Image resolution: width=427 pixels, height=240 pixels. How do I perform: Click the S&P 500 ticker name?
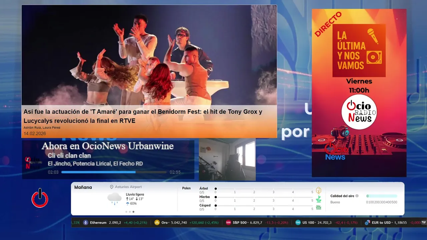point(240,222)
